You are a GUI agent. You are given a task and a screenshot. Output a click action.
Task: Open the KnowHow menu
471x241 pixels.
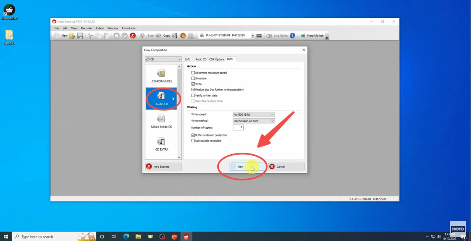click(129, 28)
